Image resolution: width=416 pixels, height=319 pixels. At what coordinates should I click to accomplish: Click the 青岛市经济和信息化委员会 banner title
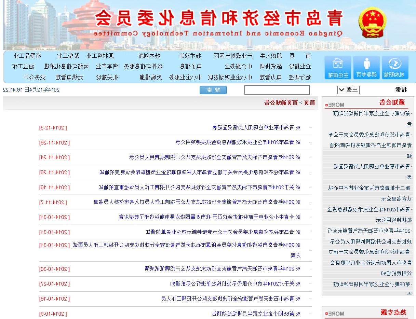click(x=219, y=18)
